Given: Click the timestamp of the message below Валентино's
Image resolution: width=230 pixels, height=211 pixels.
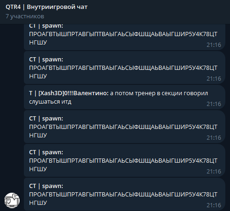Looking at the screenshot, I should pyautogui.click(x=214, y=138).
